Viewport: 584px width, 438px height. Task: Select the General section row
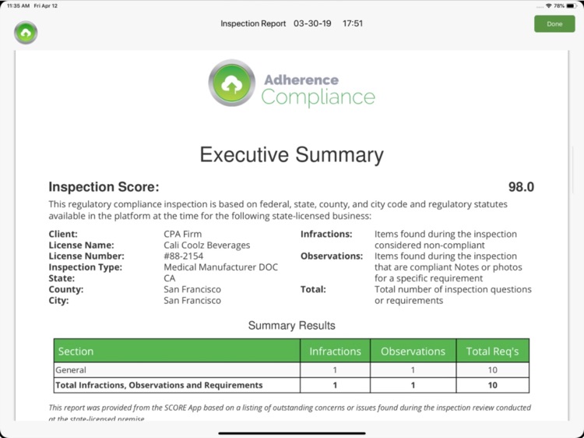tap(291, 369)
